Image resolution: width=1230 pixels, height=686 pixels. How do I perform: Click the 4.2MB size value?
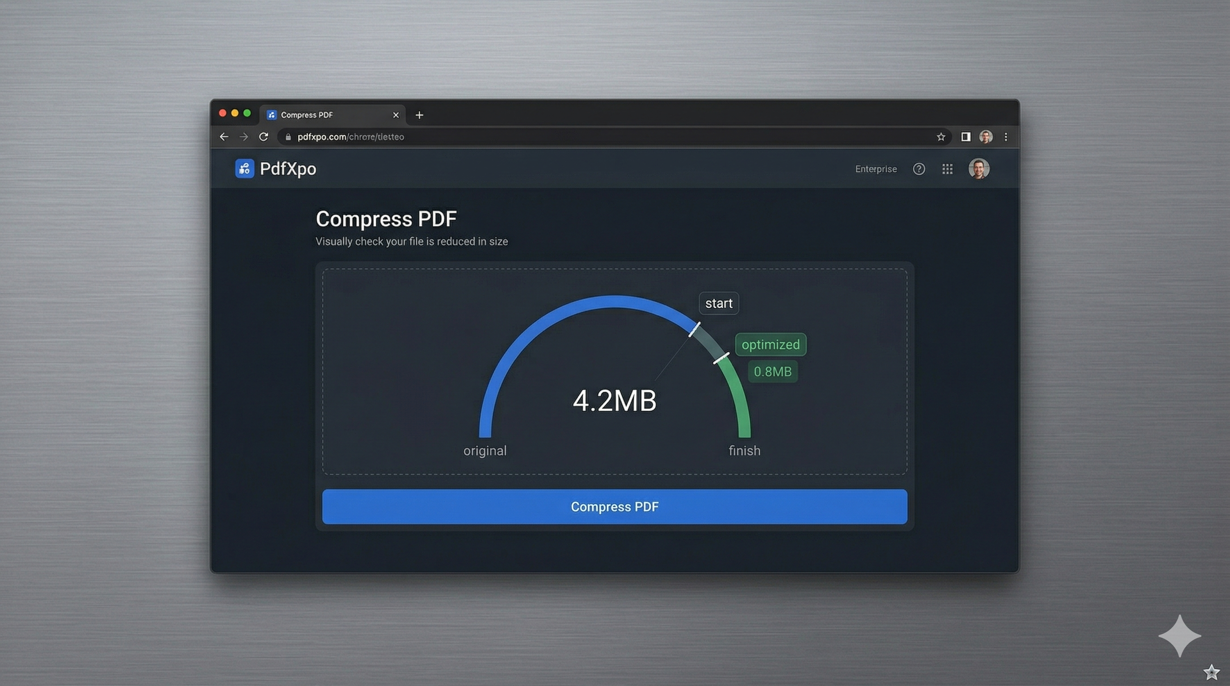[615, 401]
